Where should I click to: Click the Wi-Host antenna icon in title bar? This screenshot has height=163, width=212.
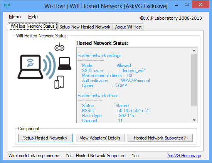click(7, 5)
